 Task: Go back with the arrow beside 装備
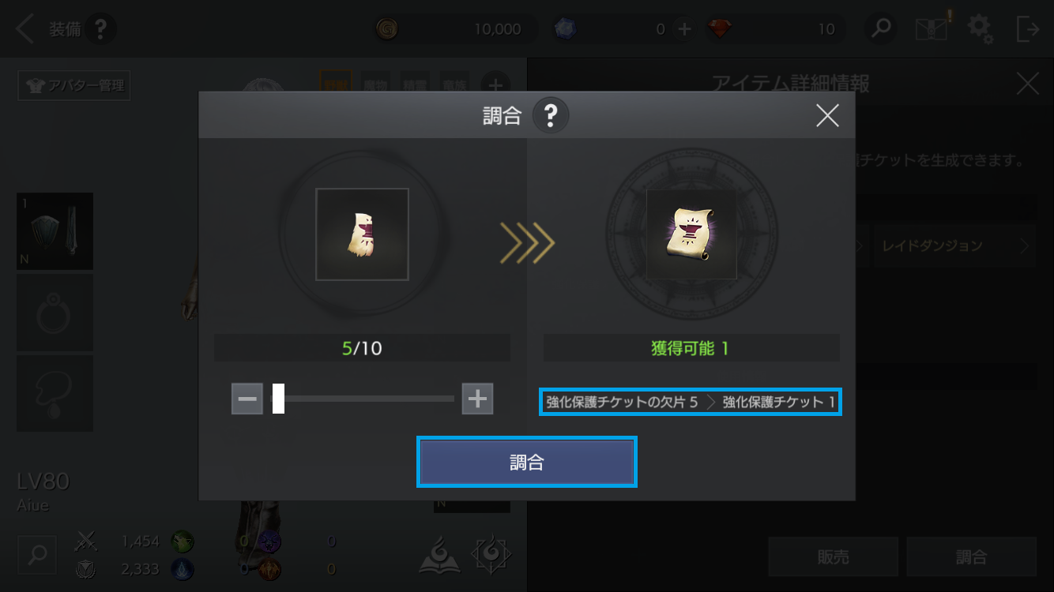click(x=26, y=30)
